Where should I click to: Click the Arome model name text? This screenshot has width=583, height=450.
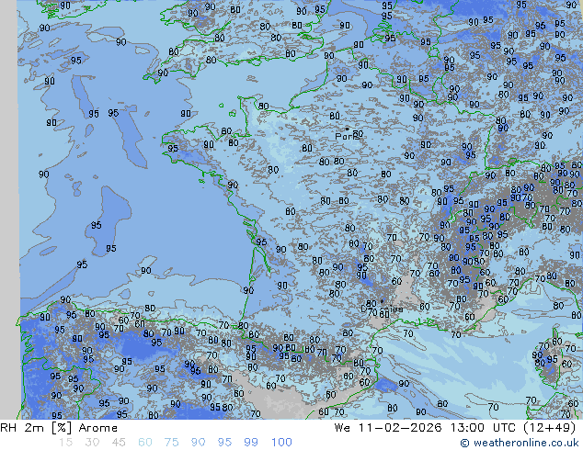pyautogui.click(x=97, y=428)
